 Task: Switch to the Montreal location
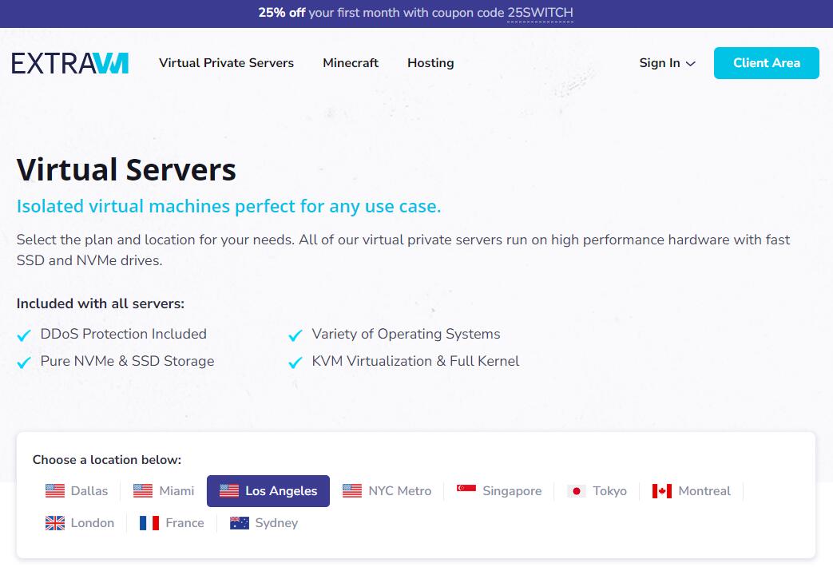(x=691, y=491)
